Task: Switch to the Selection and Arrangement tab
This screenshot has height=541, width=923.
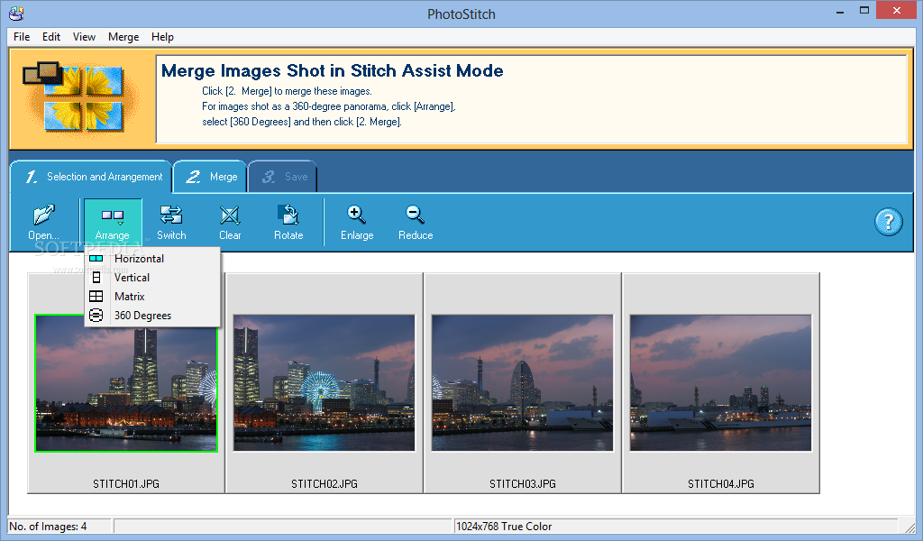Action: (91, 177)
